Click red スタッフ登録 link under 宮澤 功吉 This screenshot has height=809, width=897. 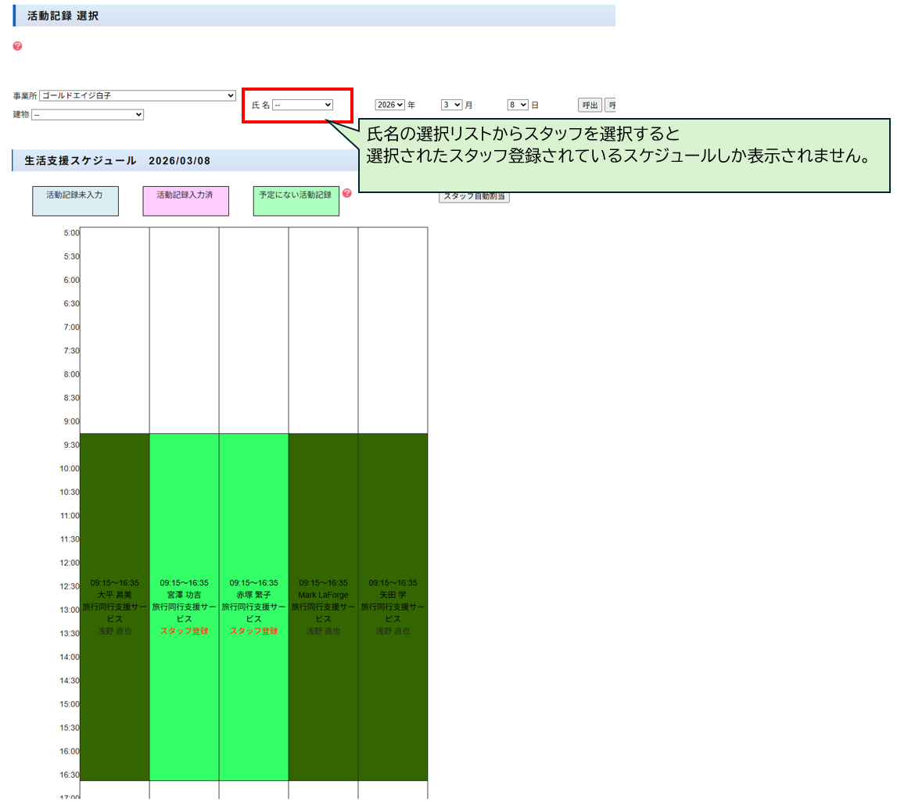(184, 631)
